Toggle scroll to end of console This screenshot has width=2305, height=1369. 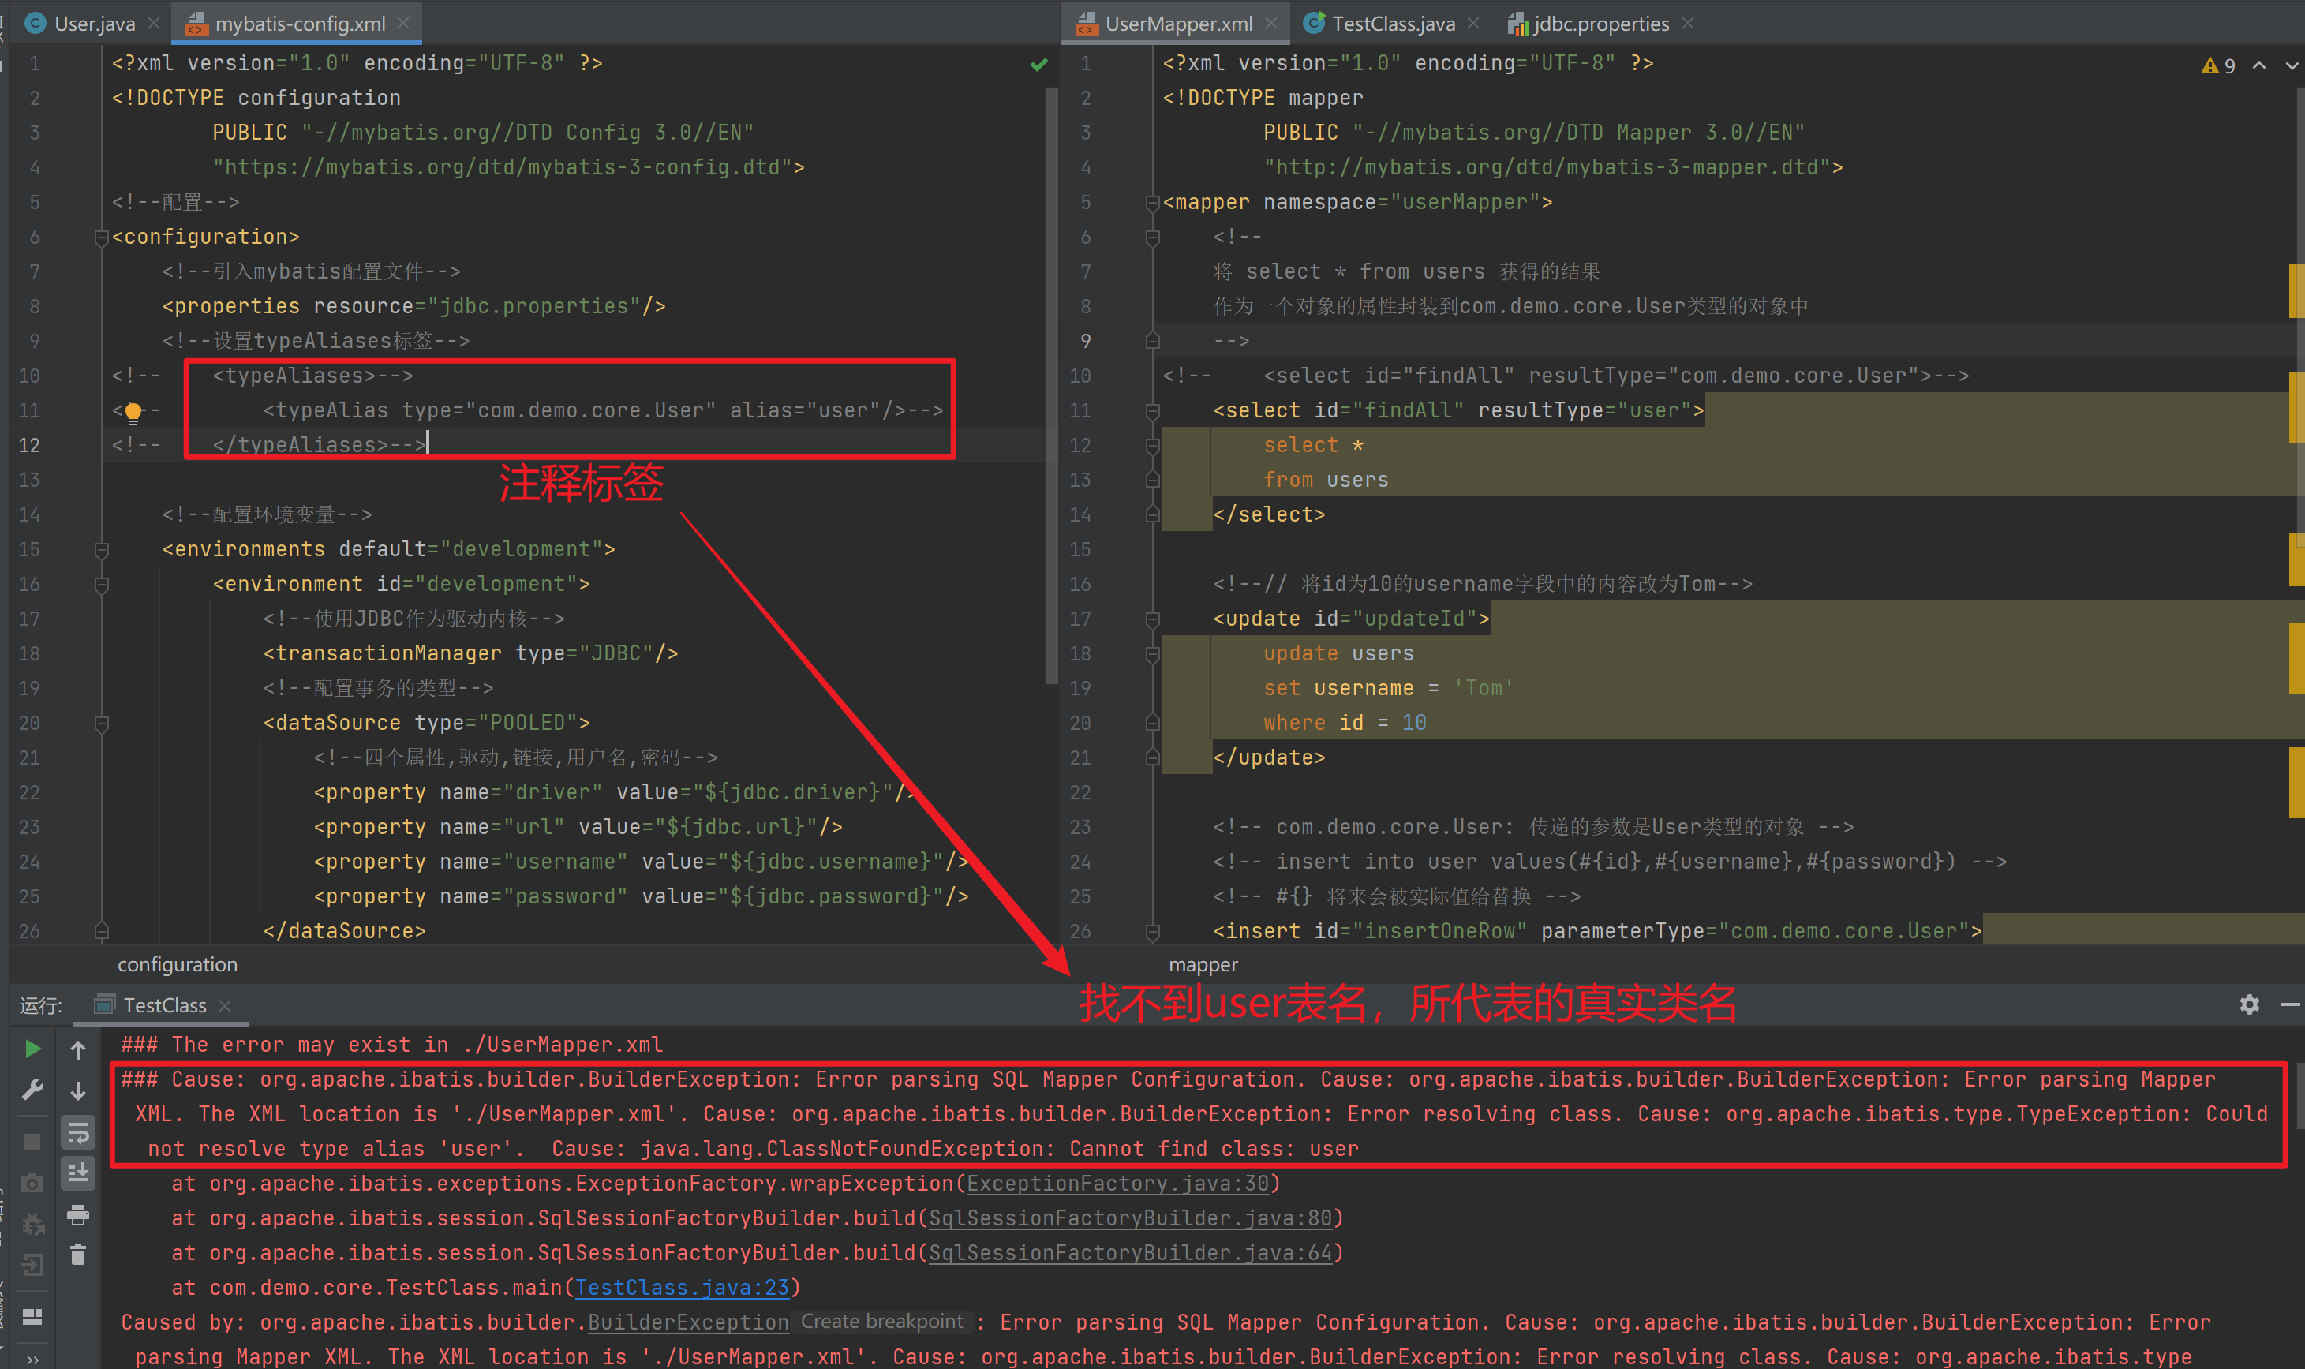[78, 1173]
